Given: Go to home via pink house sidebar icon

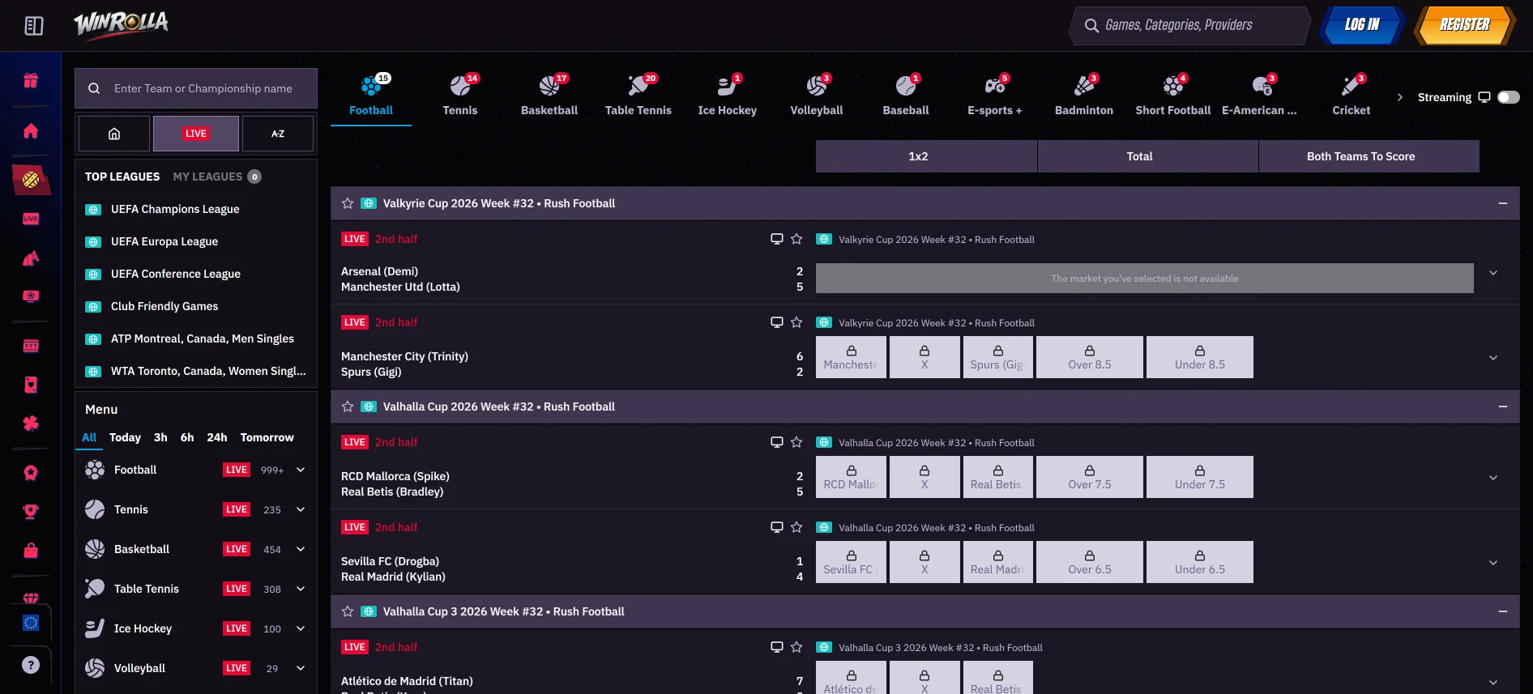Looking at the screenshot, I should click(31, 130).
